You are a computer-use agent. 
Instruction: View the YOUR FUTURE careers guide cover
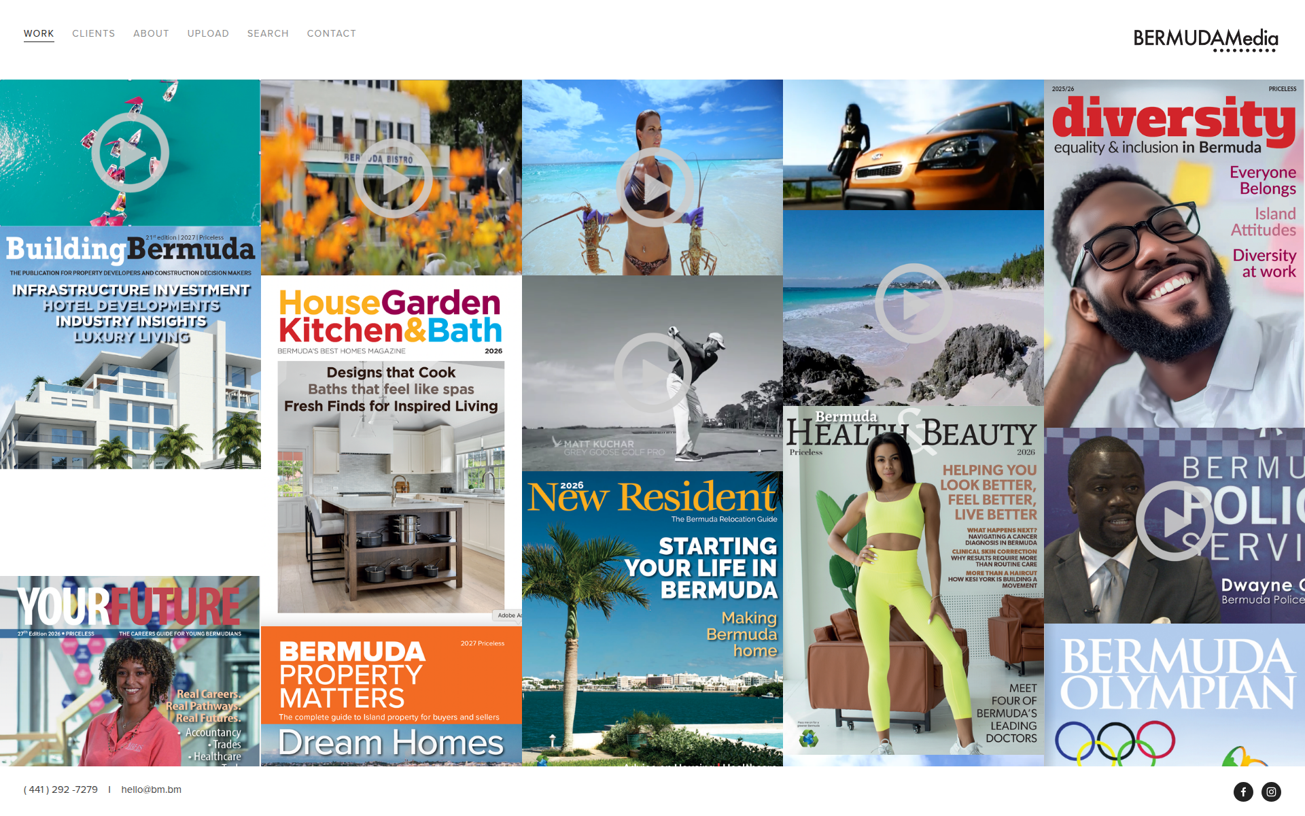[130, 671]
